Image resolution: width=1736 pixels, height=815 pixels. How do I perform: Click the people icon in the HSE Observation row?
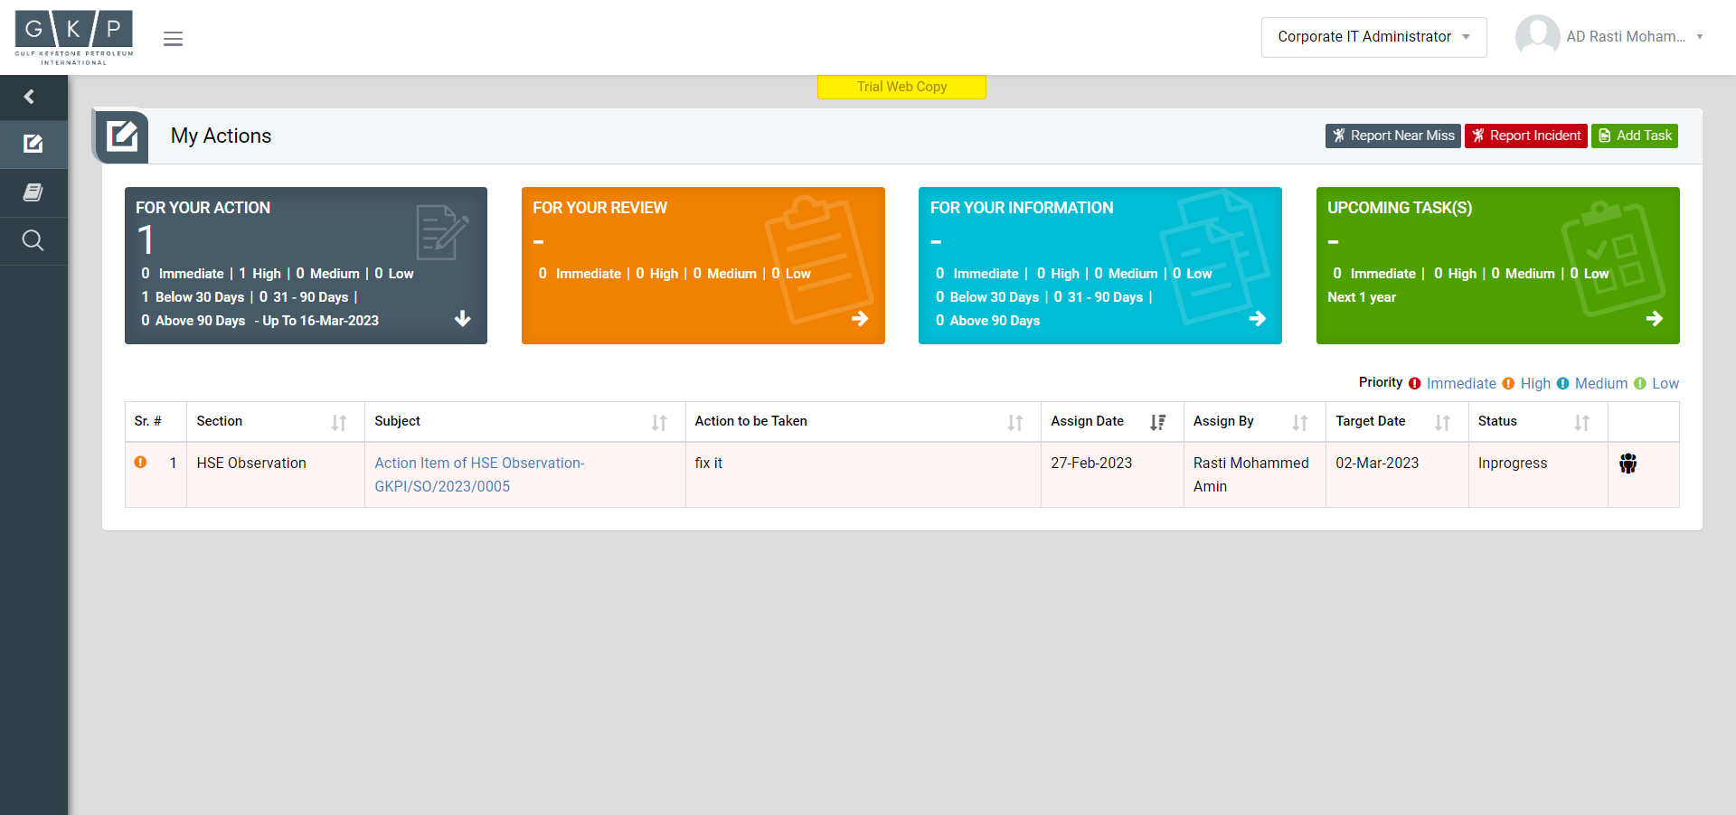click(1627, 464)
